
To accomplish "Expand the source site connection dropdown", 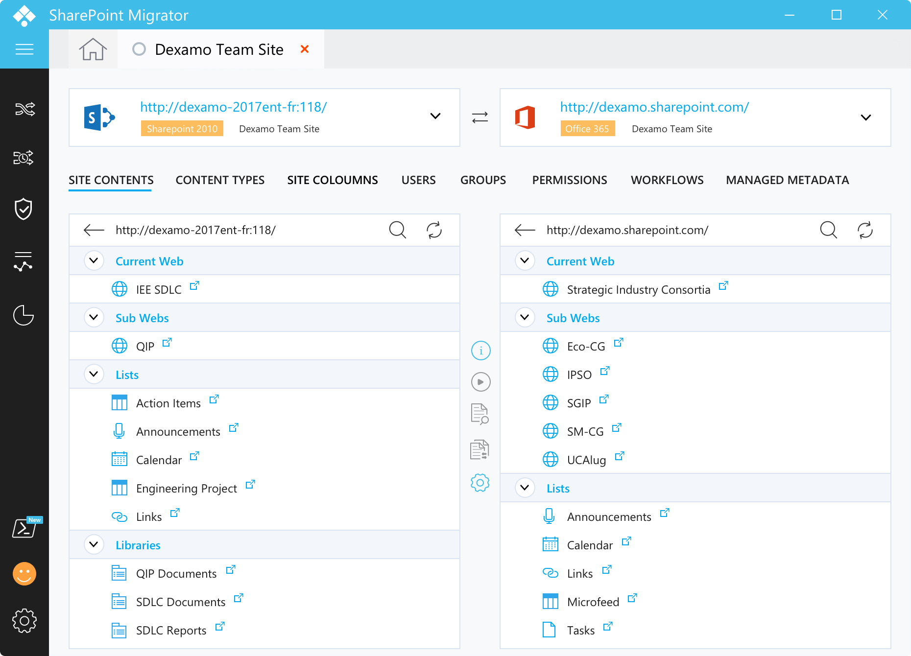I will click(435, 117).
